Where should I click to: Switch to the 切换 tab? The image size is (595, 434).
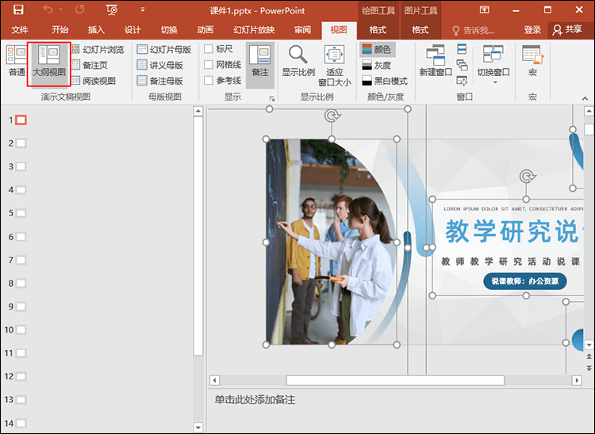pos(169,30)
